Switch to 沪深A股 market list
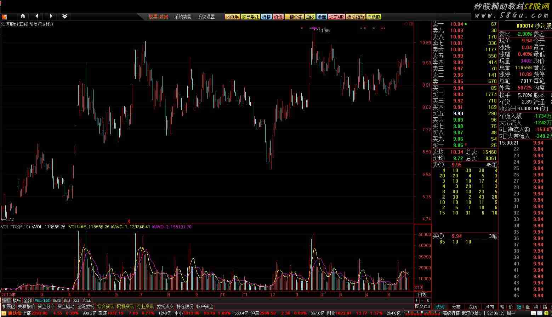Screen dimensions: 552x317 (336, 17)
